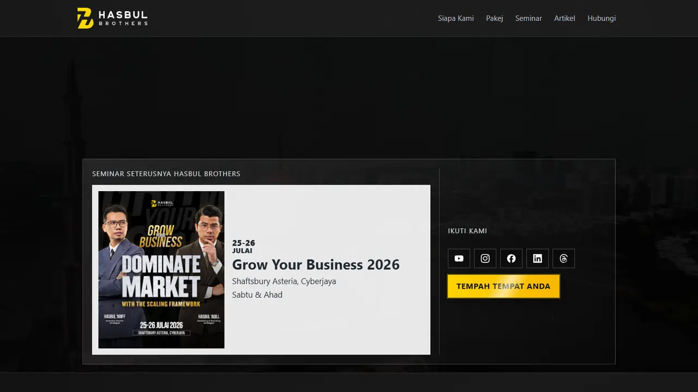698x392 pixels.
Task: Open the YouTube social icon
Action: coord(459,259)
